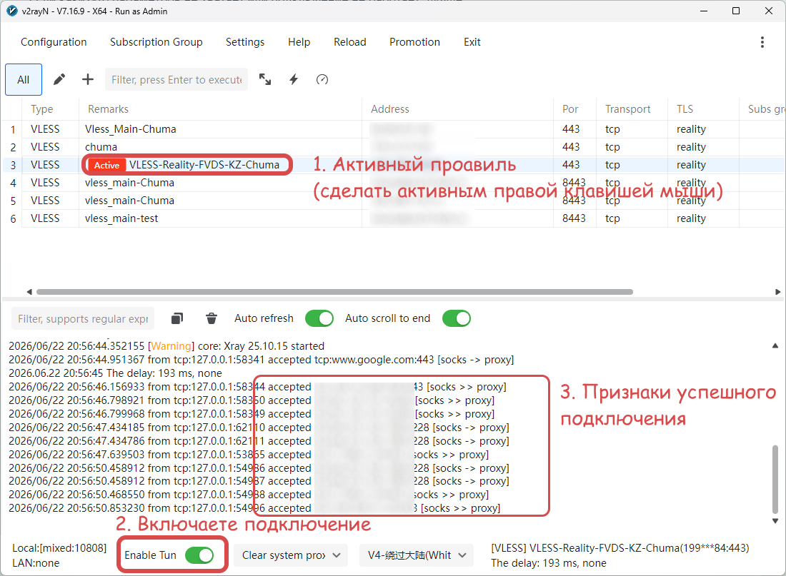This screenshot has height=576, width=786.
Task: Click the lightning bolt speed test icon
Action: pyautogui.click(x=294, y=79)
